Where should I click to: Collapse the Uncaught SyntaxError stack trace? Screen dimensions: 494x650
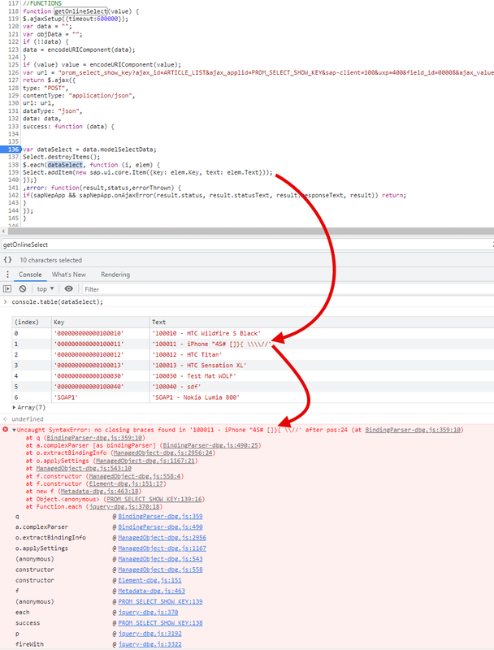coord(14,431)
